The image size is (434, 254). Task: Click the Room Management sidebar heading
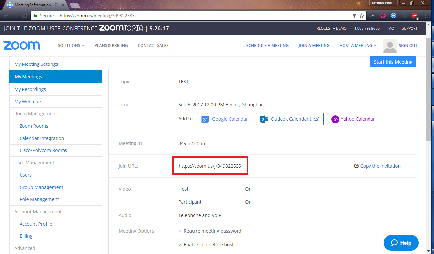pos(35,114)
